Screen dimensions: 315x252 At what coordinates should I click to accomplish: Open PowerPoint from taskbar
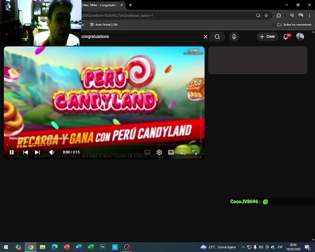(66, 247)
